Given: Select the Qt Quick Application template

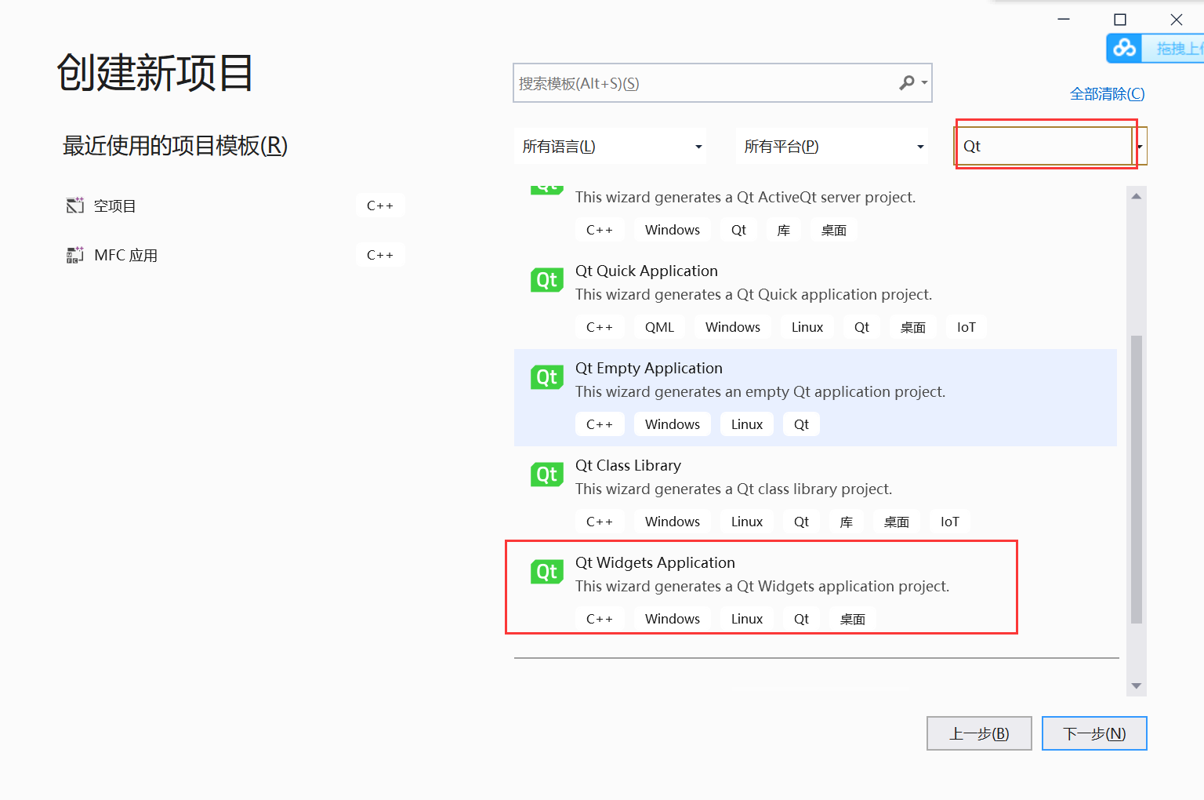Looking at the screenshot, I should click(815, 300).
